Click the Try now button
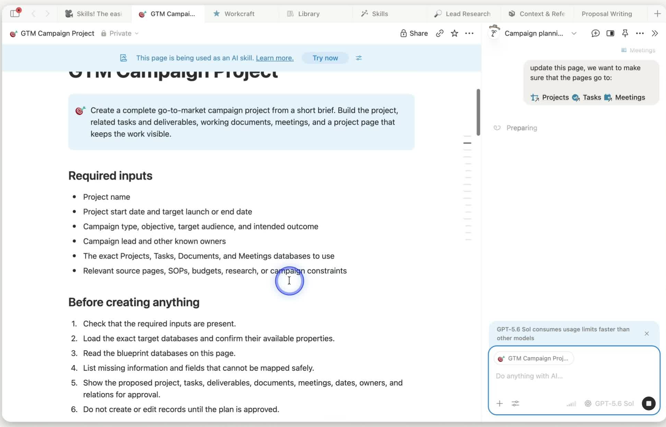This screenshot has width=666, height=427. coord(325,58)
